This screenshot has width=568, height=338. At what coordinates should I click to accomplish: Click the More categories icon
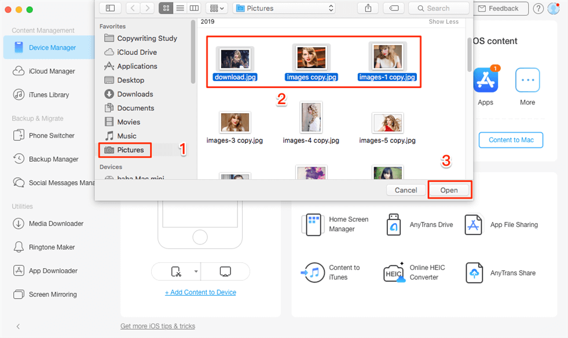coord(527,80)
